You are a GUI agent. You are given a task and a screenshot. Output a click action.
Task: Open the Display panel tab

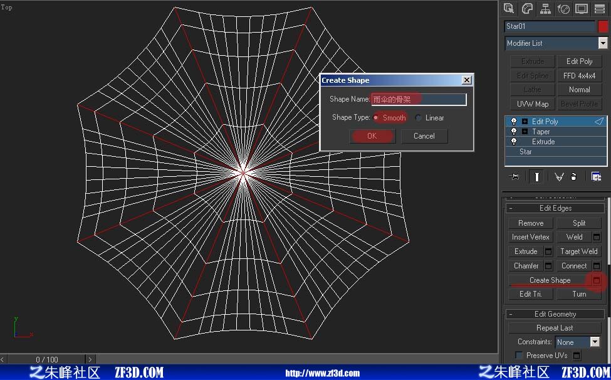[x=582, y=9]
